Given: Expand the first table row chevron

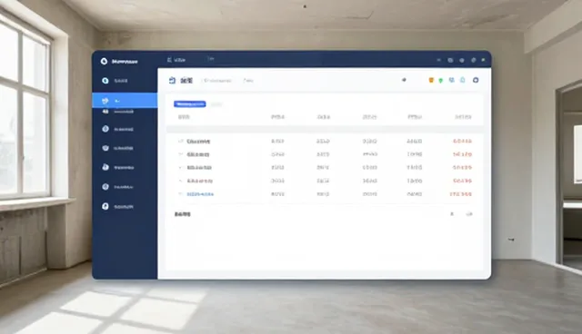Looking at the screenshot, I should pyautogui.click(x=181, y=141).
